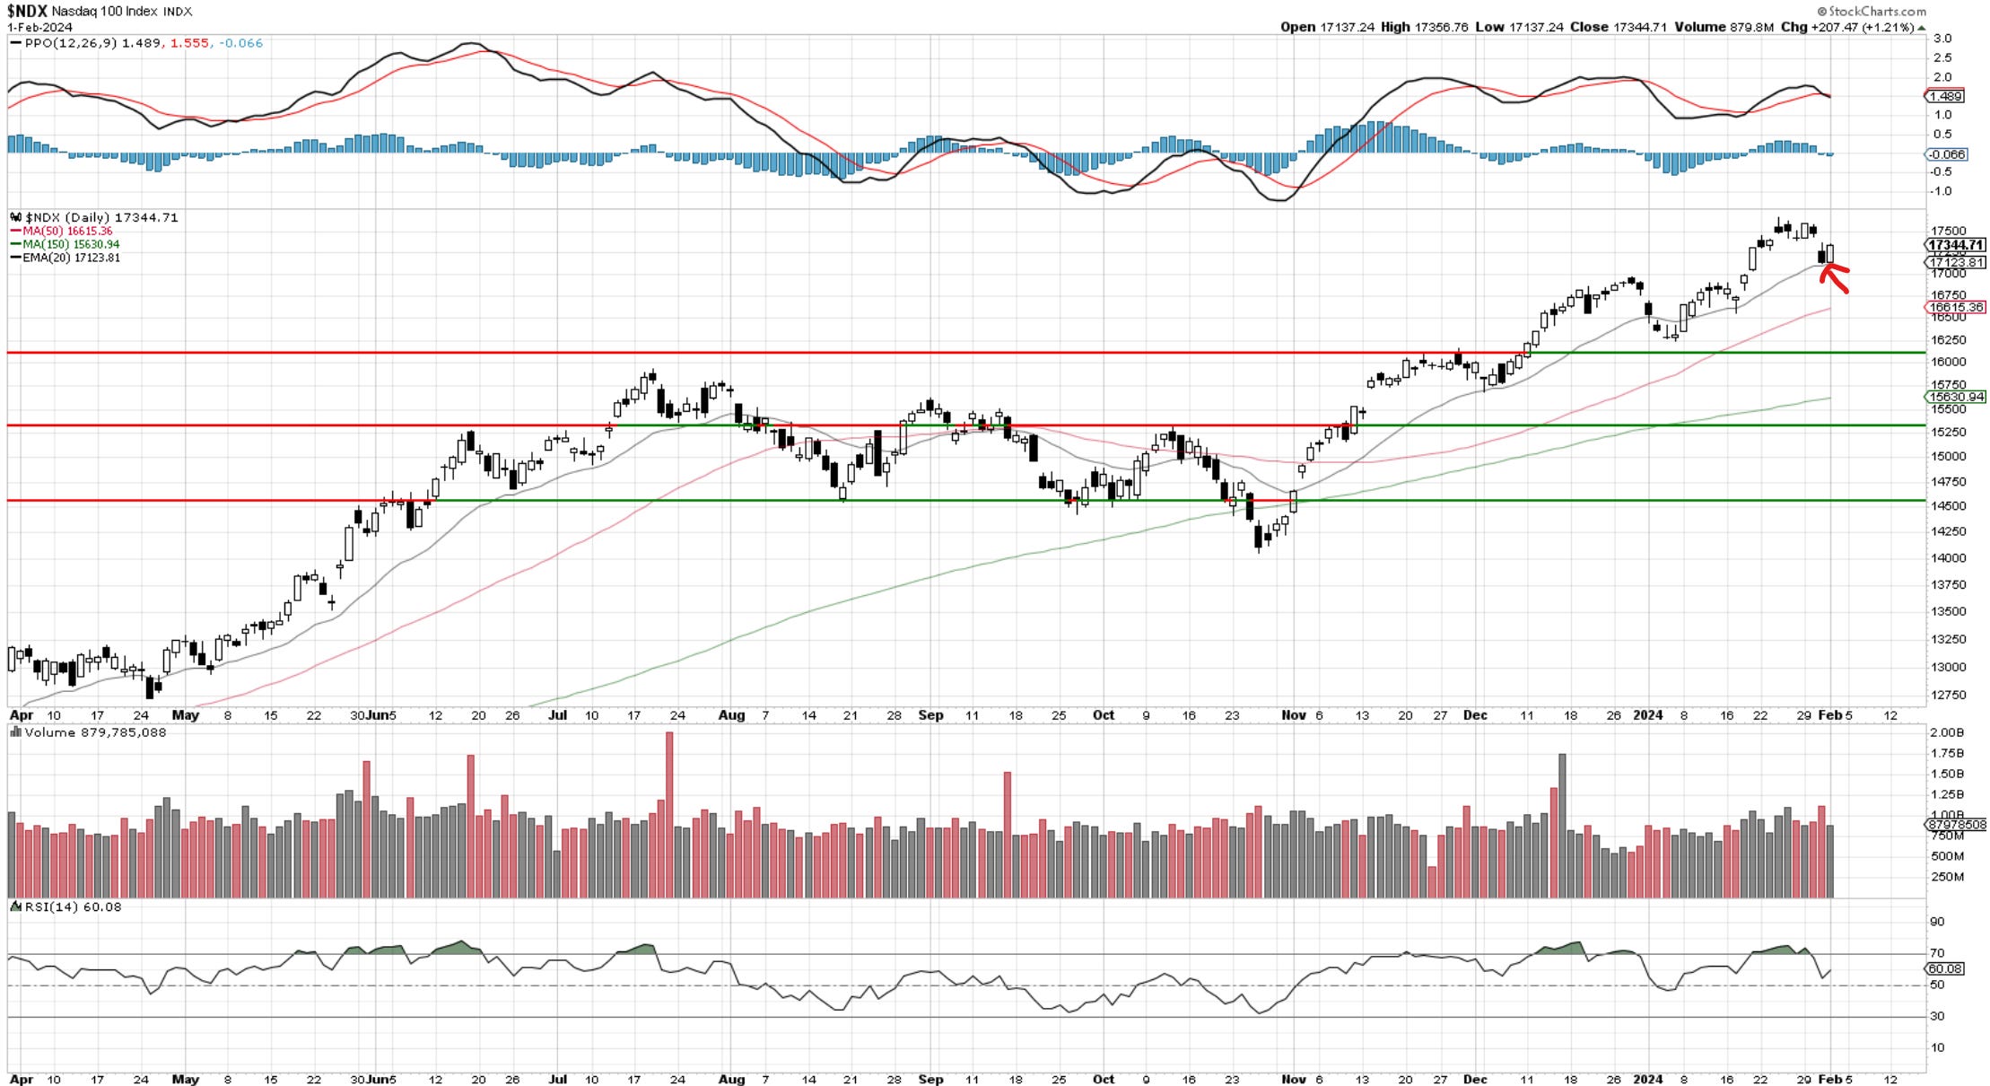Click the green up-triangle next to Chg
This screenshot has height=1086, width=1990.
1920,28
